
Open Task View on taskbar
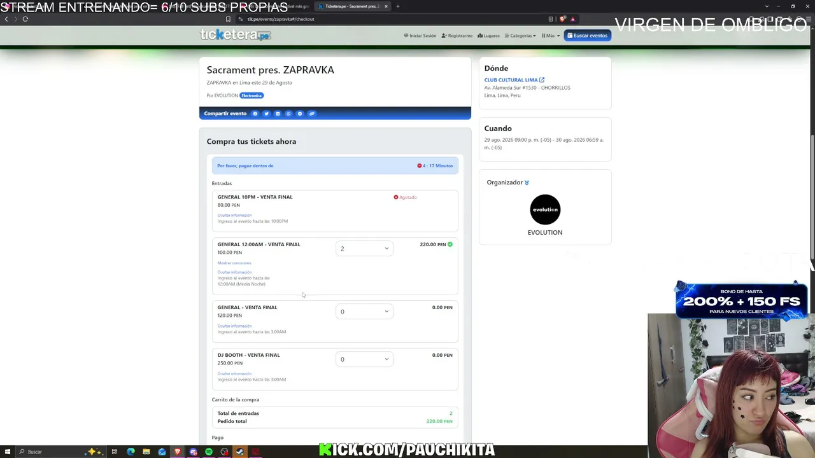pyautogui.click(x=115, y=452)
